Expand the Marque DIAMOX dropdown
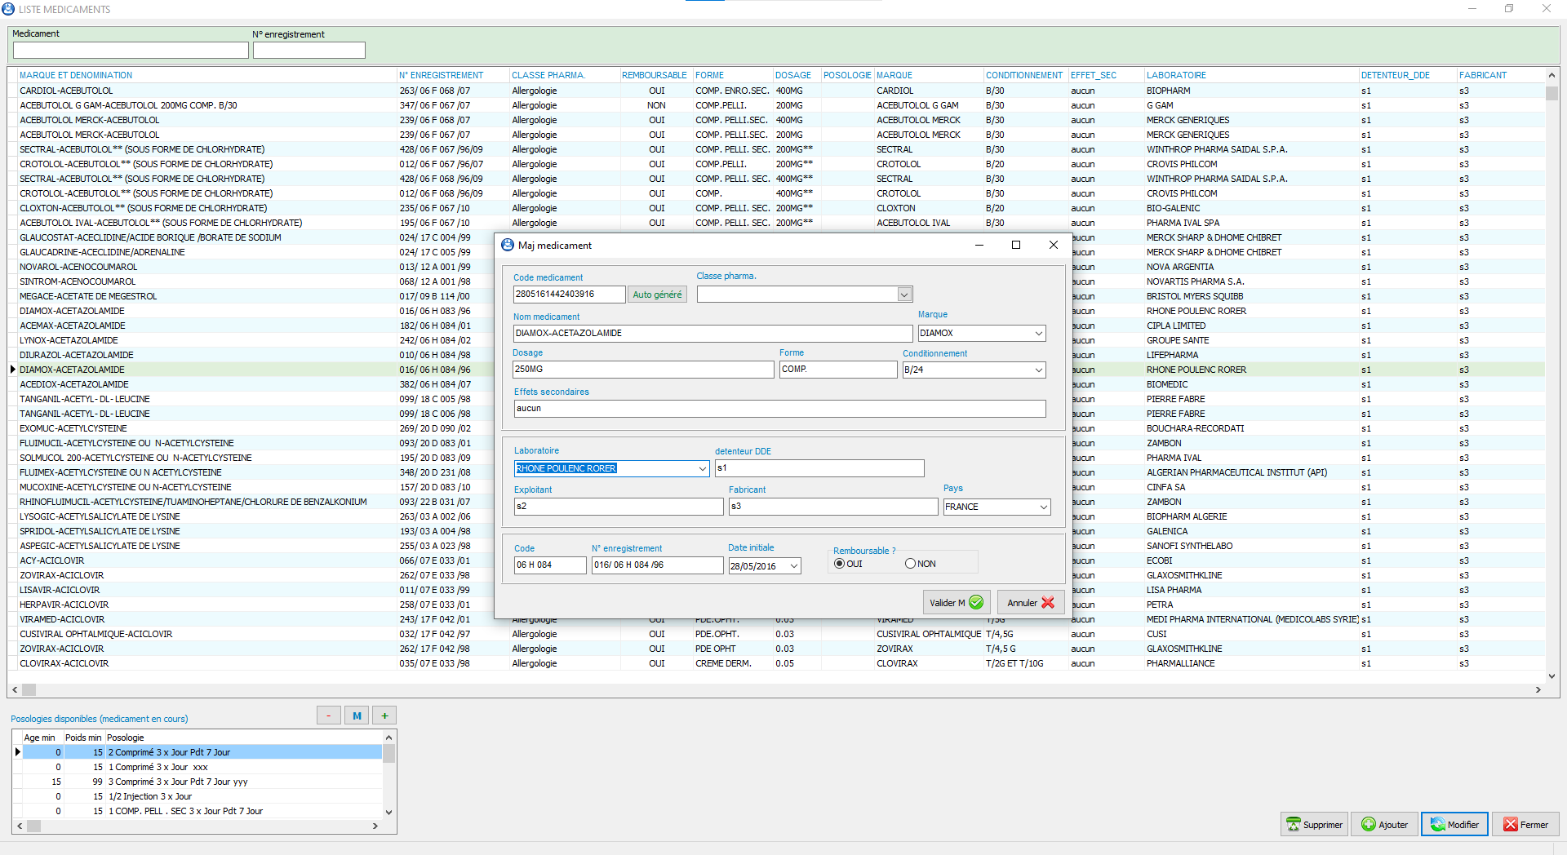This screenshot has width=1567, height=855. pos(1038,333)
